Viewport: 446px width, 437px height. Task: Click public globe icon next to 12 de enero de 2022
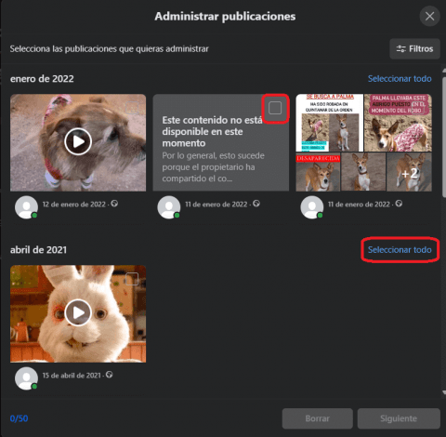(x=114, y=204)
